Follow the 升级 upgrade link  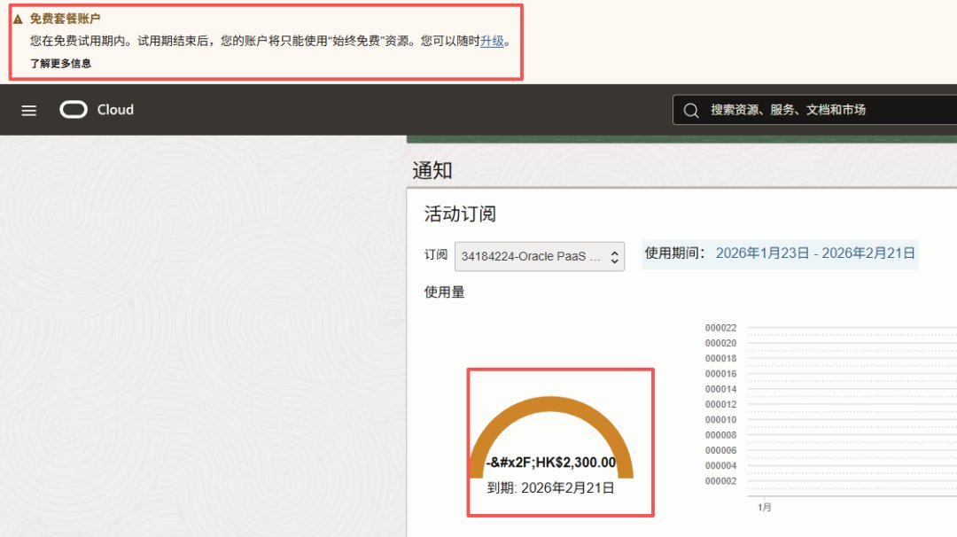tap(492, 41)
